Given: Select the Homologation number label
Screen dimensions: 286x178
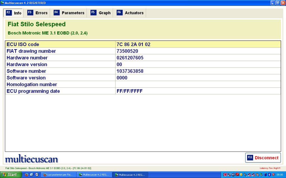Looking at the screenshot, I should click(x=32, y=85).
